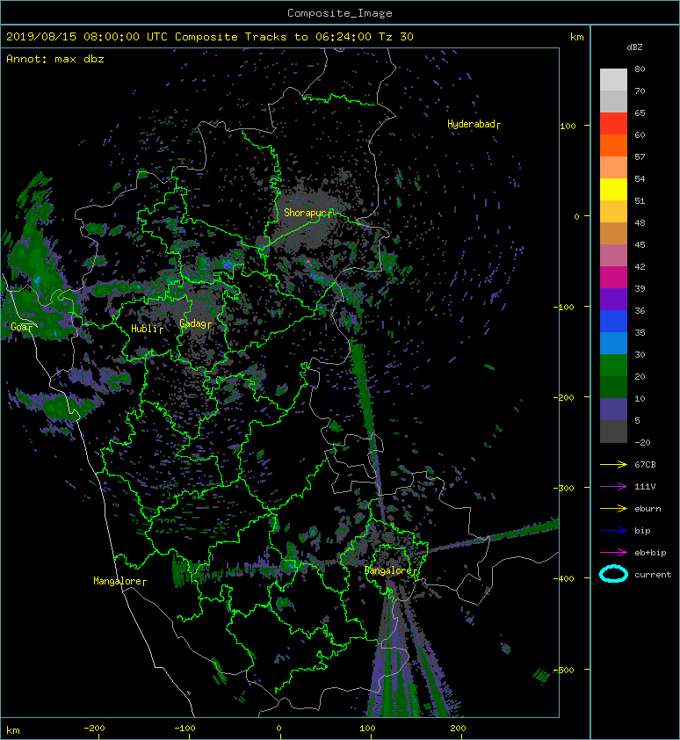Click the eb+bip legend label
680x740 pixels.
click(650, 553)
